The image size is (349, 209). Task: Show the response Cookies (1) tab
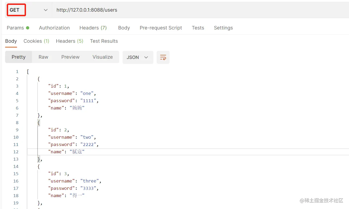tap(36, 41)
